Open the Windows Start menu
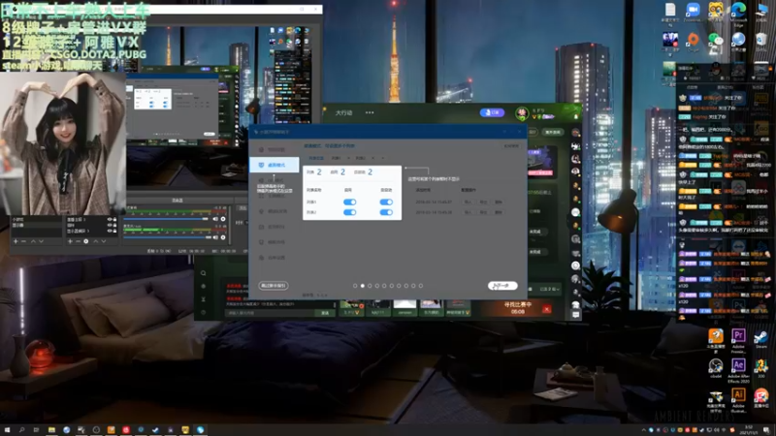This screenshot has height=436, width=776. click(x=7, y=430)
